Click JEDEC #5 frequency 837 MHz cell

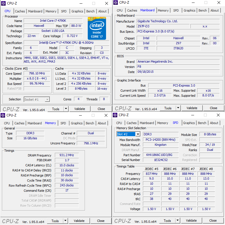[152, 174]
